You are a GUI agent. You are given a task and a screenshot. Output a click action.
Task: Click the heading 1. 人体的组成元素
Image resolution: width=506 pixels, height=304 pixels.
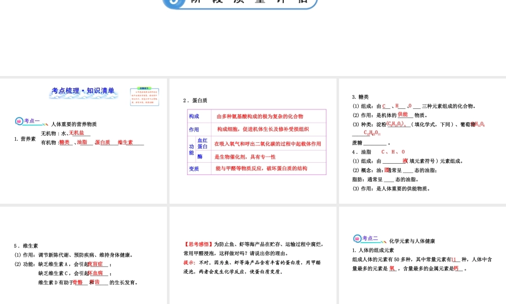[373, 250]
